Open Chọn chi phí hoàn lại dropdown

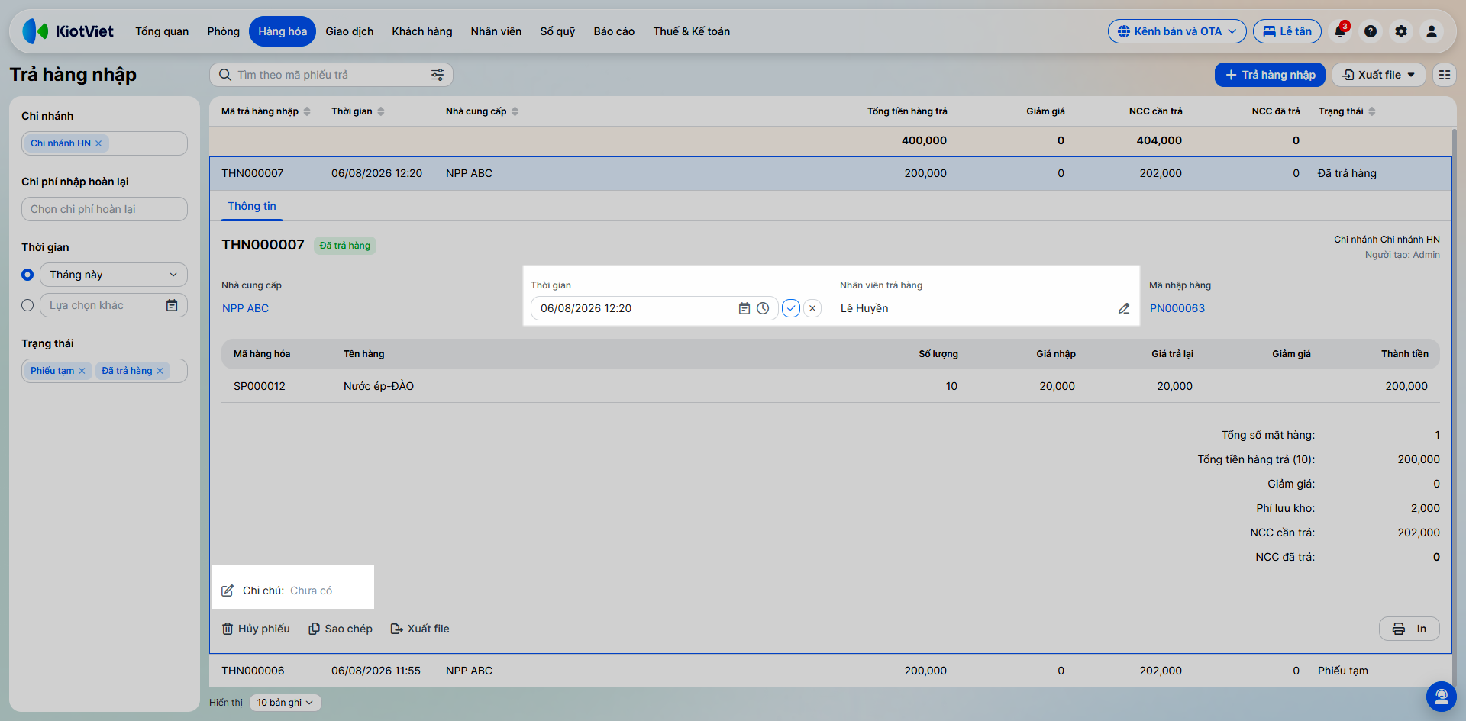click(x=105, y=209)
